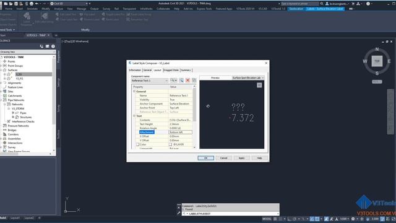This screenshot has height=223, width=396.
Task: Click the Cancel button
Action: pos(223,158)
